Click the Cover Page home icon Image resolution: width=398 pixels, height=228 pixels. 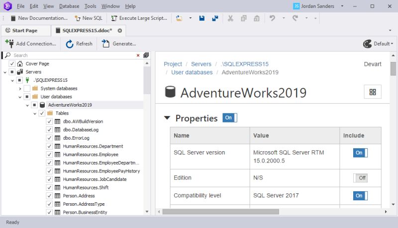(20, 64)
